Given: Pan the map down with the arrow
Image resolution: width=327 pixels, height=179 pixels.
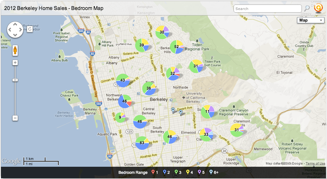Looking at the screenshot, I should click(15, 35).
